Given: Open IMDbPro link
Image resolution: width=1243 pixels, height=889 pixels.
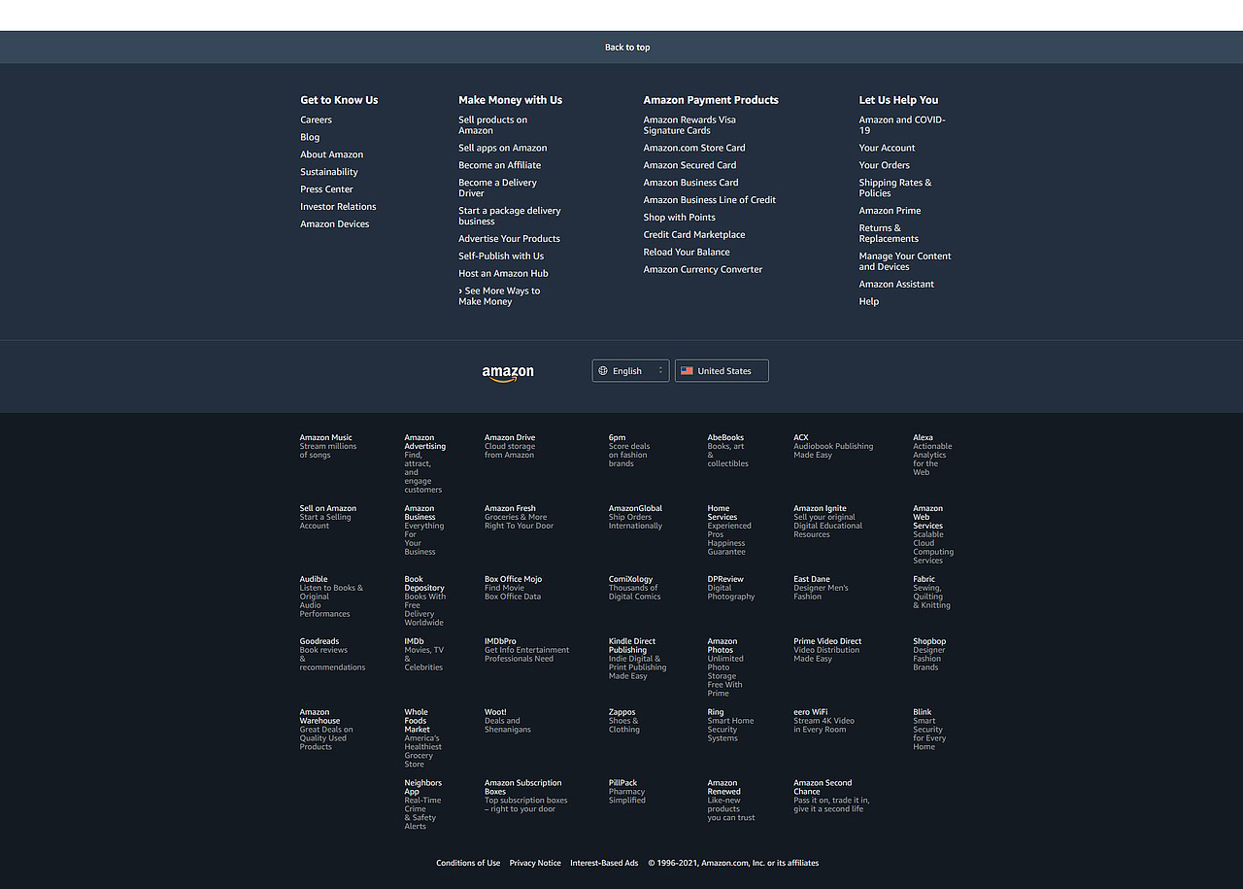Looking at the screenshot, I should click(x=527, y=651).
